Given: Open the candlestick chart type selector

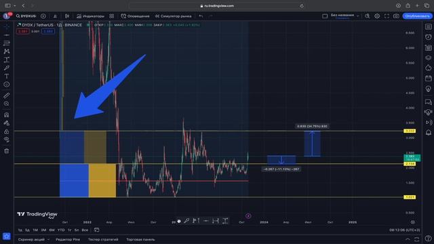Looking at the screenshot, I should click(67, 16).
